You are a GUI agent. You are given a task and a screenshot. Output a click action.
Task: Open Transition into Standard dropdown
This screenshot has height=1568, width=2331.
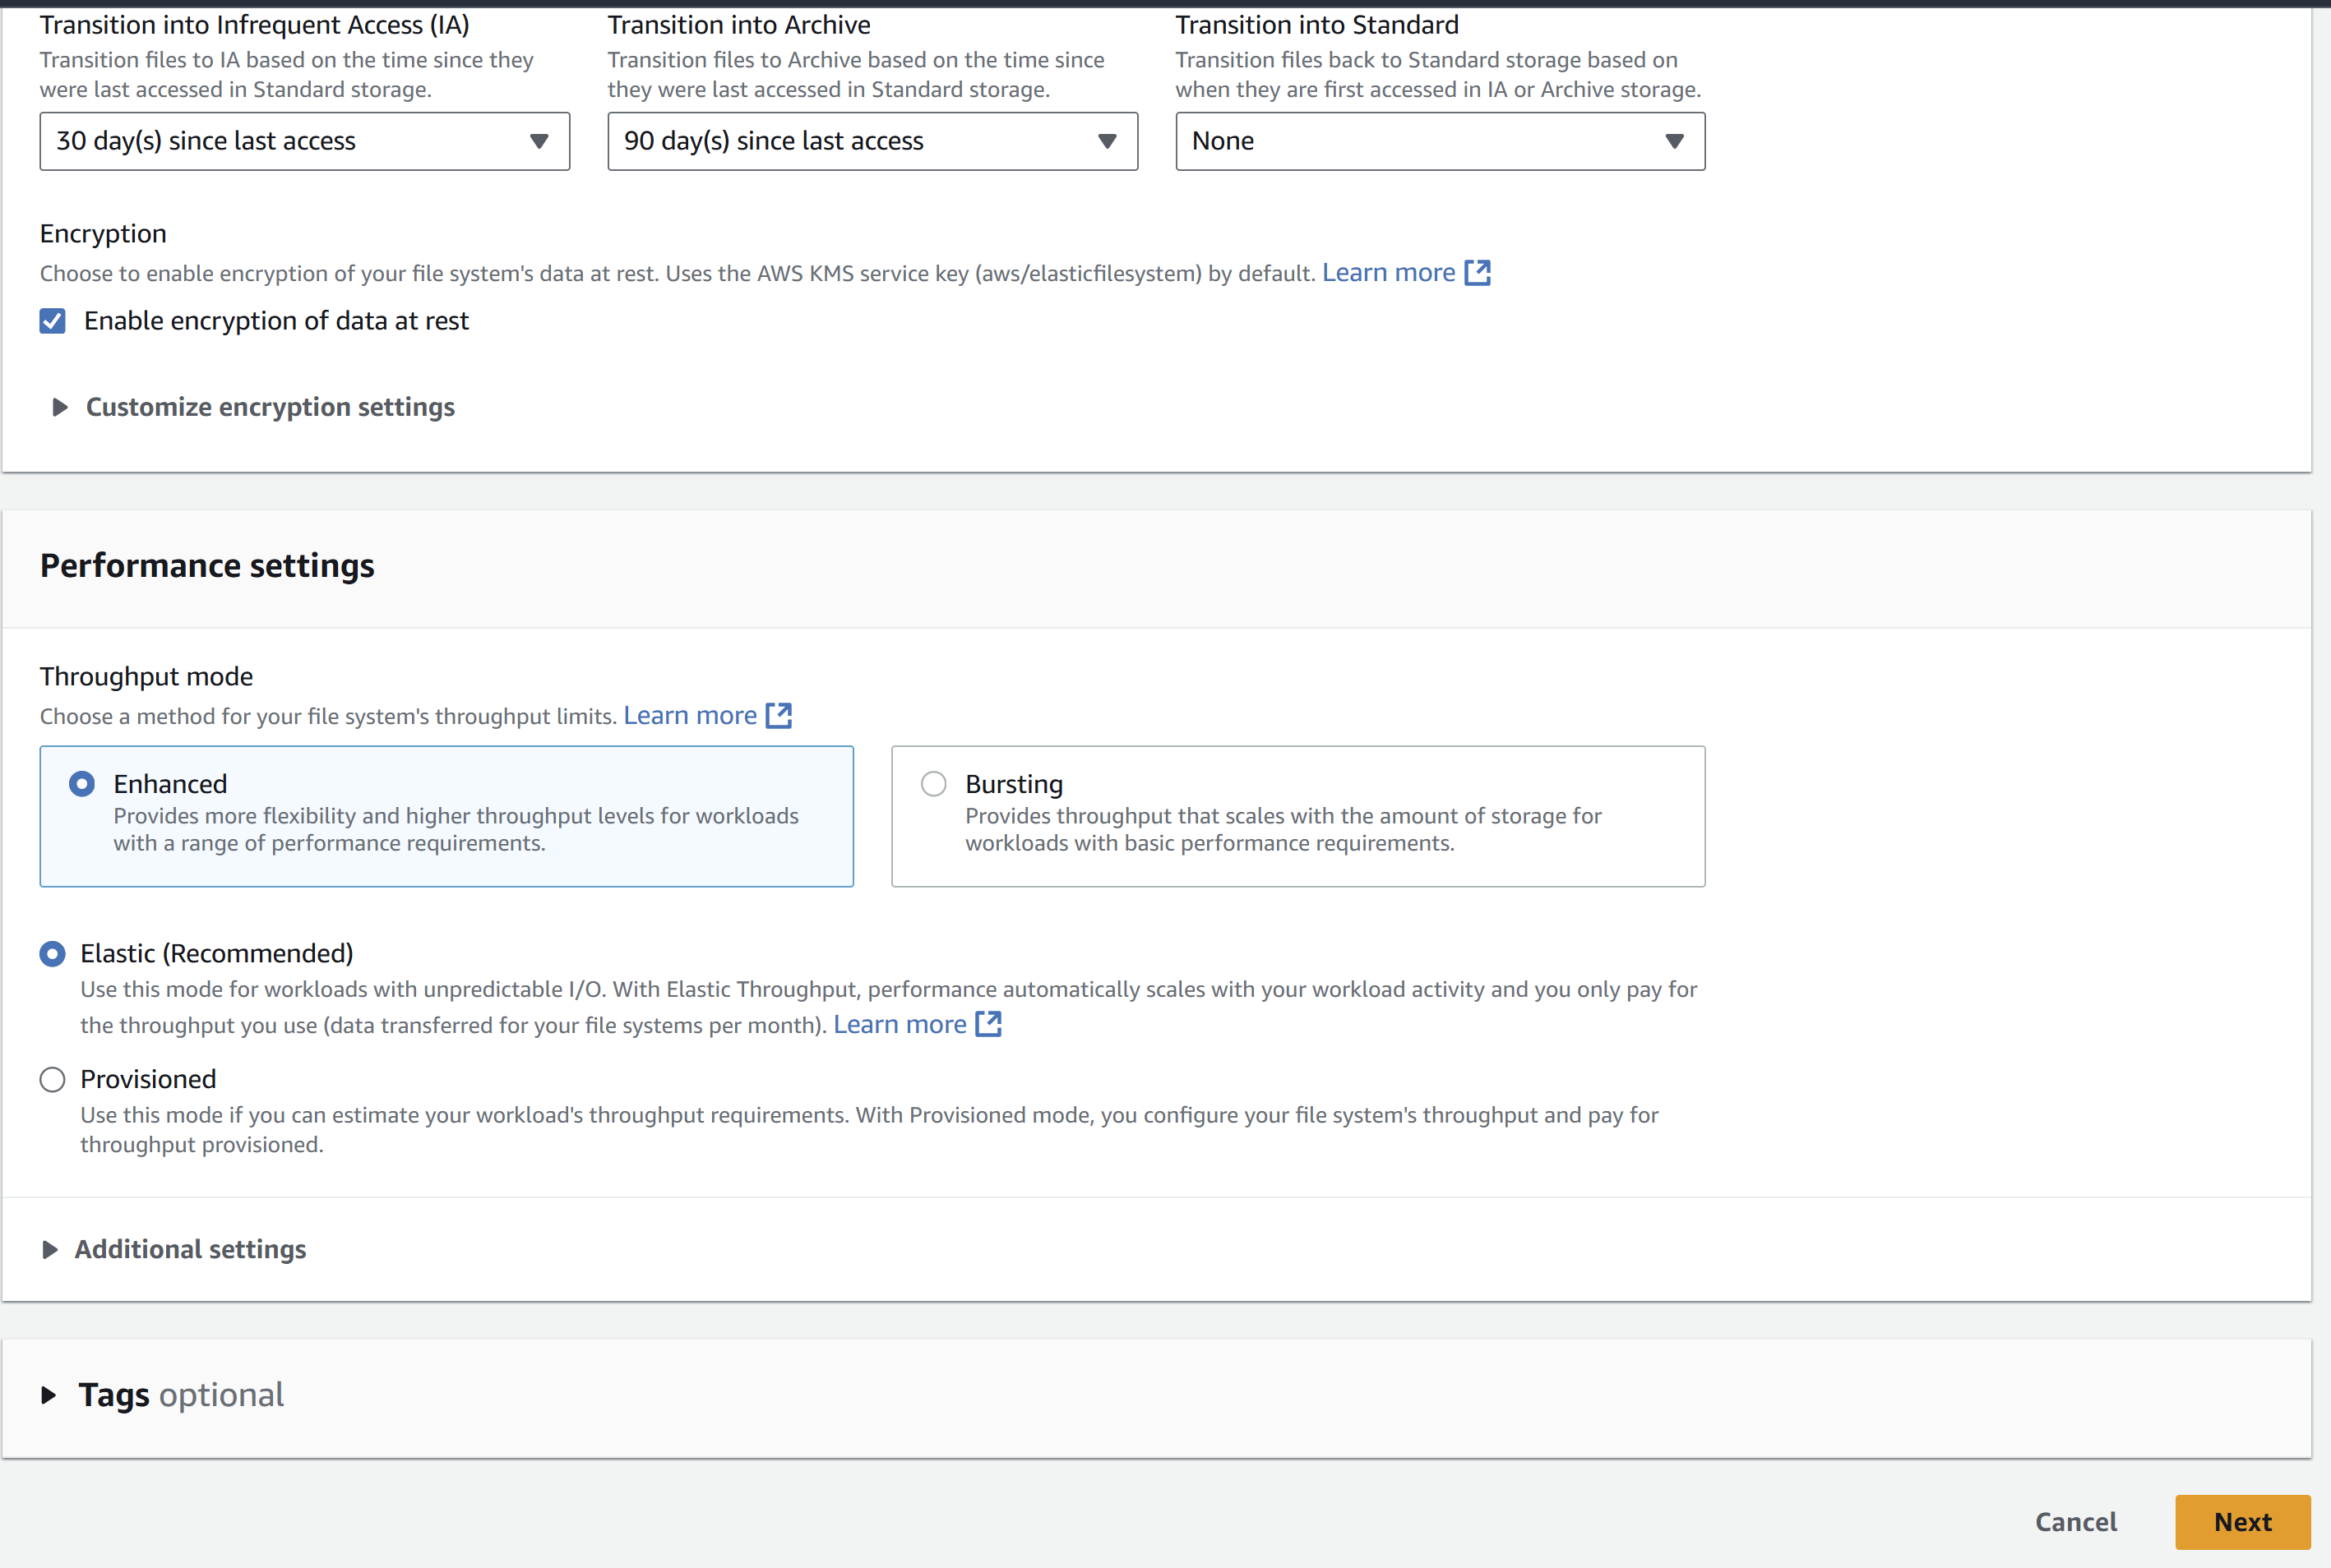click(1440, 141)
